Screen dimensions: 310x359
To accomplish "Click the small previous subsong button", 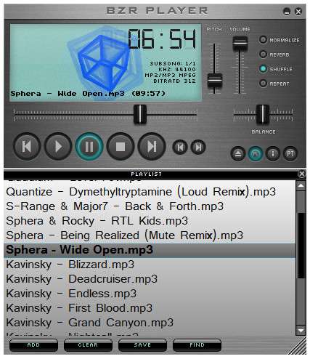I will tap(180, 147).
